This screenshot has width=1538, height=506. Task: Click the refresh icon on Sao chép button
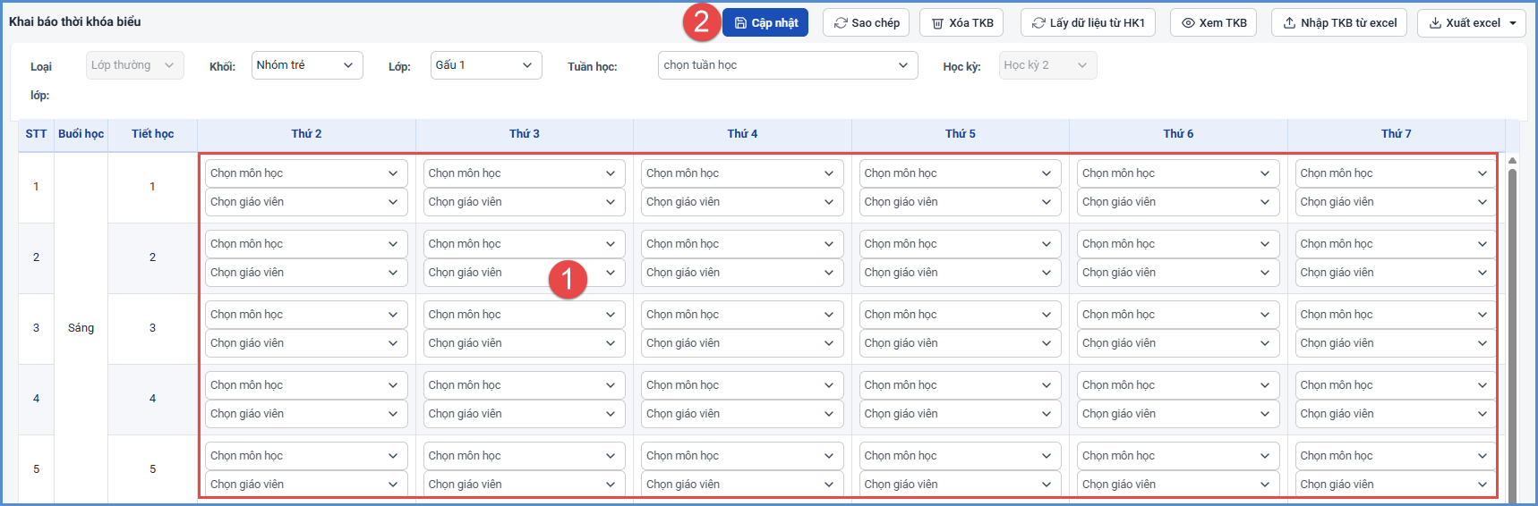(x=841, y=23)
